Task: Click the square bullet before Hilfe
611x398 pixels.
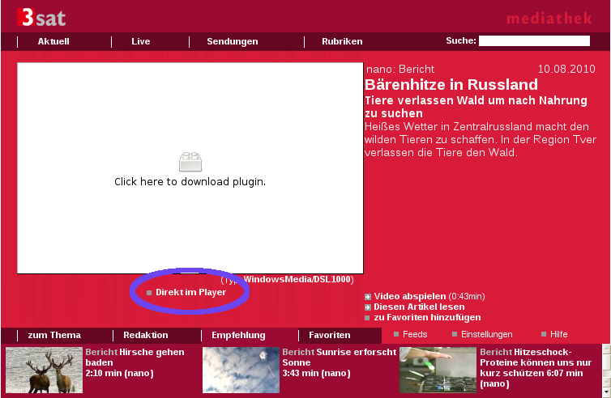Action: [x=544, y=334]
